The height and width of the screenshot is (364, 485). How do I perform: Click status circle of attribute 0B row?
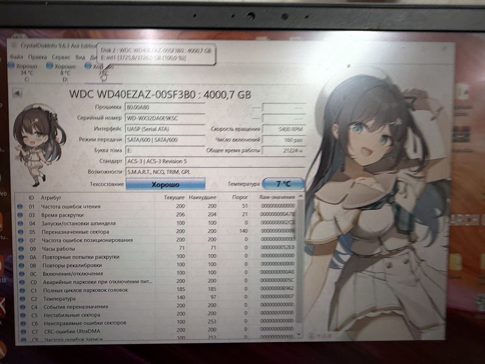tap(22, 265)
